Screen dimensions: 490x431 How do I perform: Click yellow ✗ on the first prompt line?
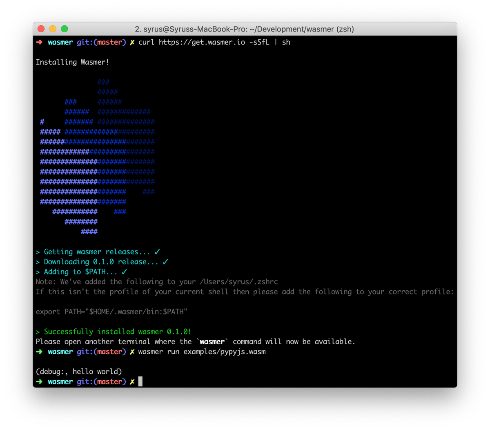pyautogui.click(x=132, y=42)
